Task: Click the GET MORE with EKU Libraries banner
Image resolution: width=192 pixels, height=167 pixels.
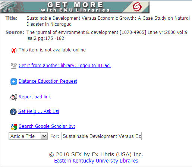Action: 75,7
